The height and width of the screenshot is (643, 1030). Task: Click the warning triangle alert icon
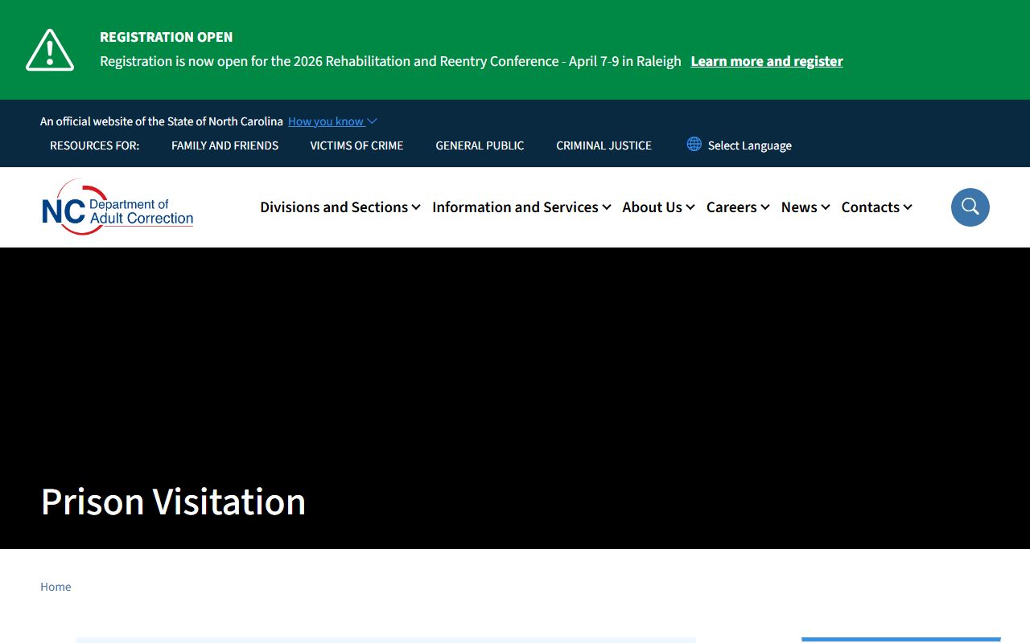tap(50, 50)
